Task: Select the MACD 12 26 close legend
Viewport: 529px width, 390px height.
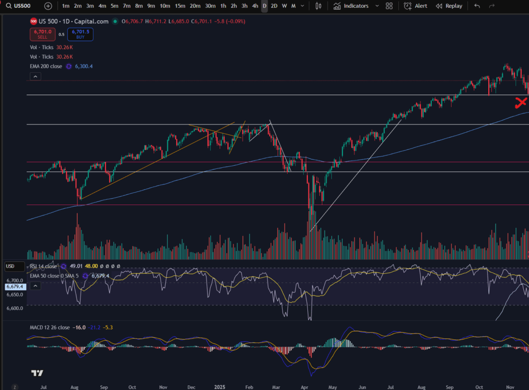Action: tap(50, 327)
